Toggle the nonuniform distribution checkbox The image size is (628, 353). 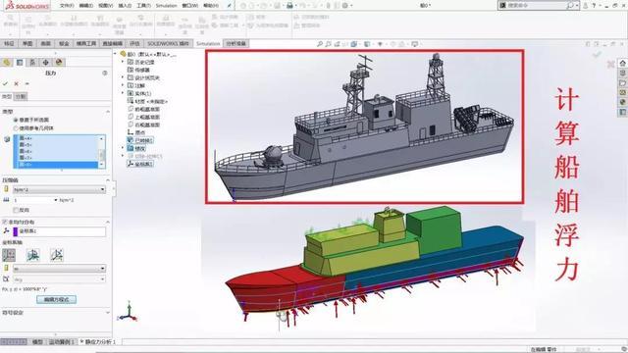[x=5, y=222]
